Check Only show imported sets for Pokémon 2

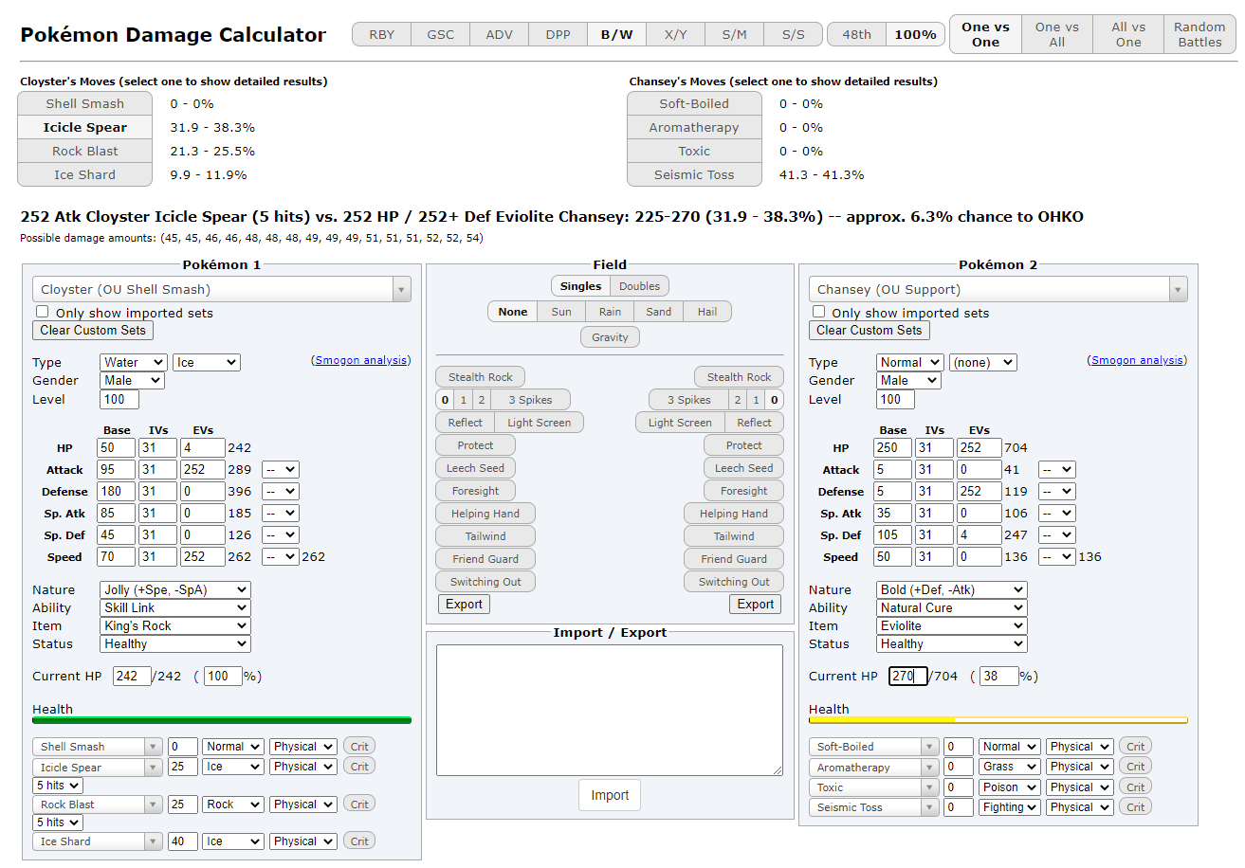pyautogui.click(x=819, y=312)
